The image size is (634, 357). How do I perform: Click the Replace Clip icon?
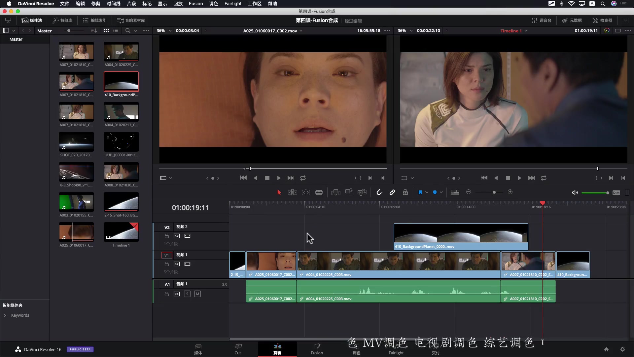point(362,192)
